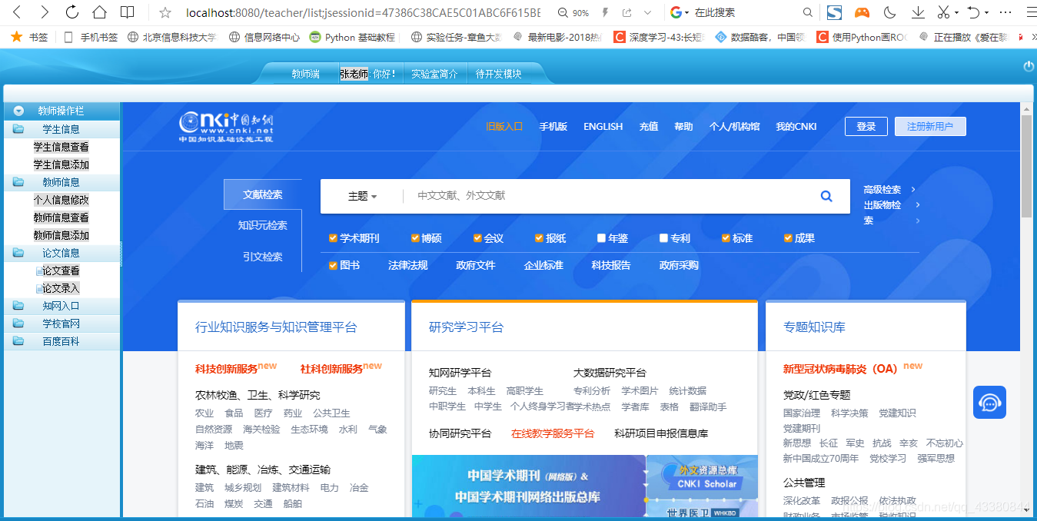This screenshot has height=521, width=1037.
Task: Open the 主题 search field dropdown
Action: coord(362,196)
